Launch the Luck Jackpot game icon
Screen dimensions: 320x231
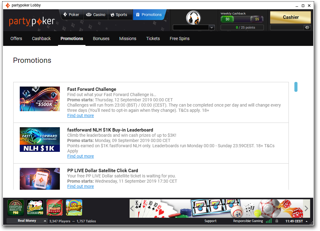click(x=74, y=208)
